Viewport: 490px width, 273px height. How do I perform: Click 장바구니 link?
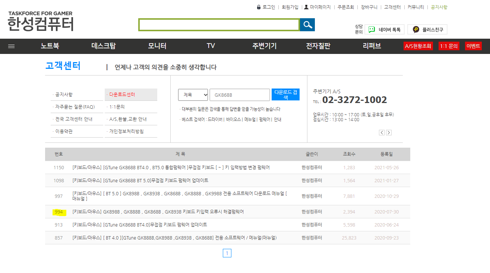(x=369, y=7)
